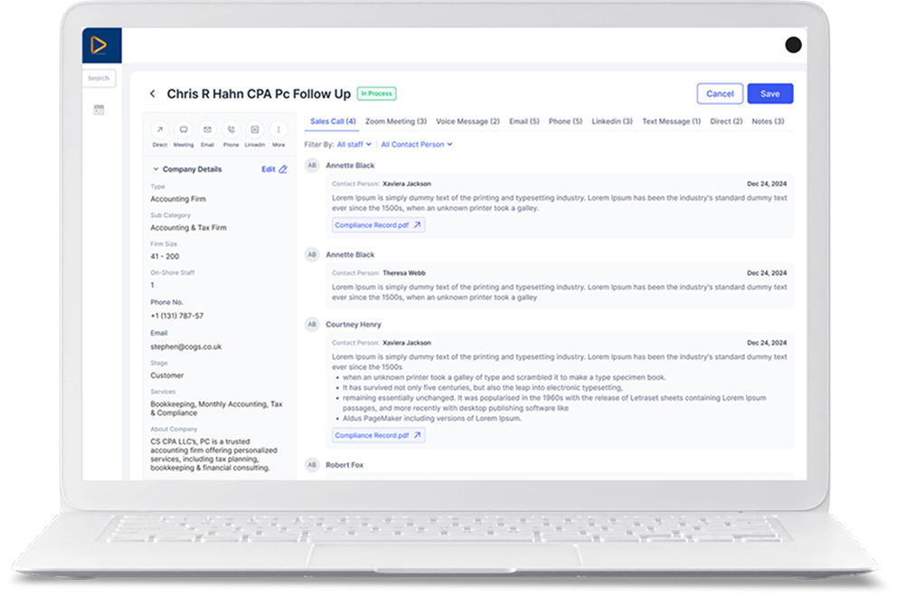The image size is (897, 597).
Task: Switch to Zoom Meeting (3) tab
Action: tap(396, 121)
